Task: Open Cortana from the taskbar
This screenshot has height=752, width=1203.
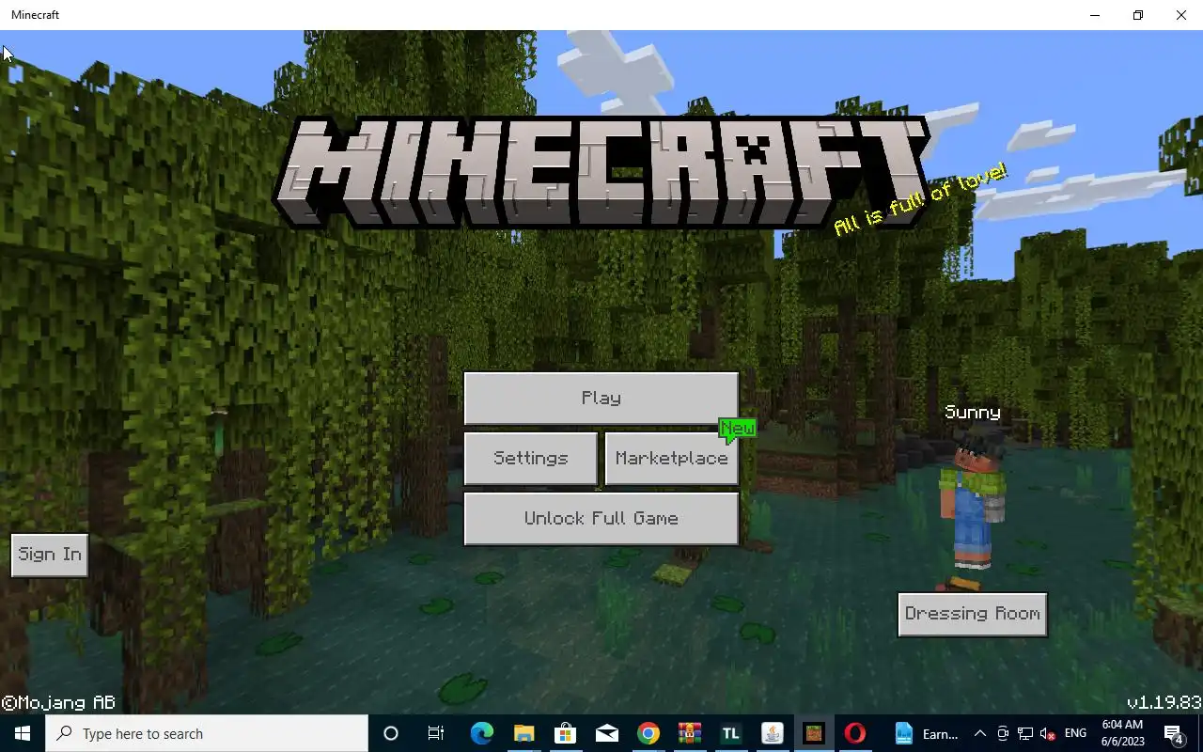Action: click(x=391, y=733)
